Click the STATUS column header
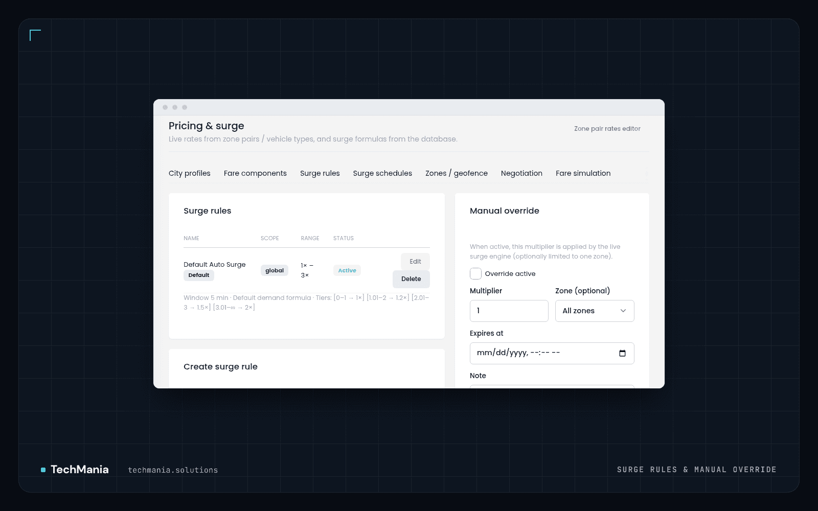818x511 pixels. point(344,238)
